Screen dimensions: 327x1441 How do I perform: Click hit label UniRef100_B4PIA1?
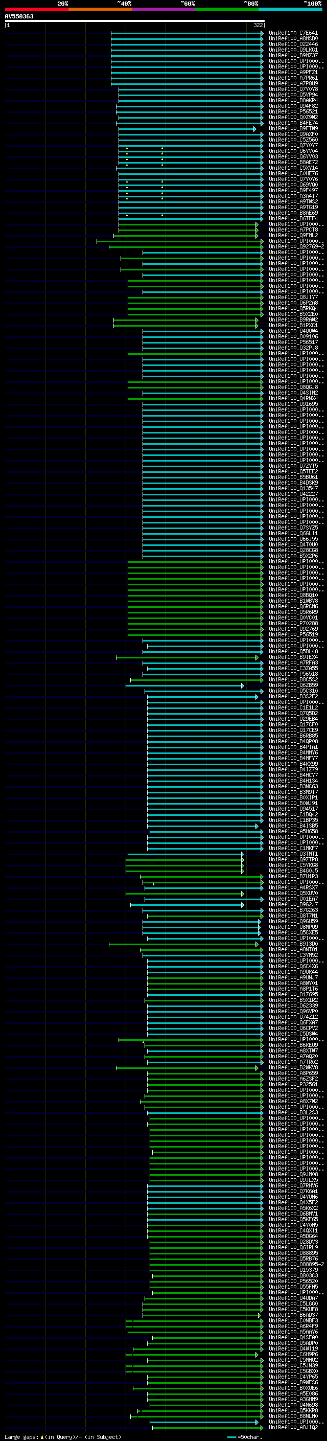pyautogui.click(x=293, y=747)
